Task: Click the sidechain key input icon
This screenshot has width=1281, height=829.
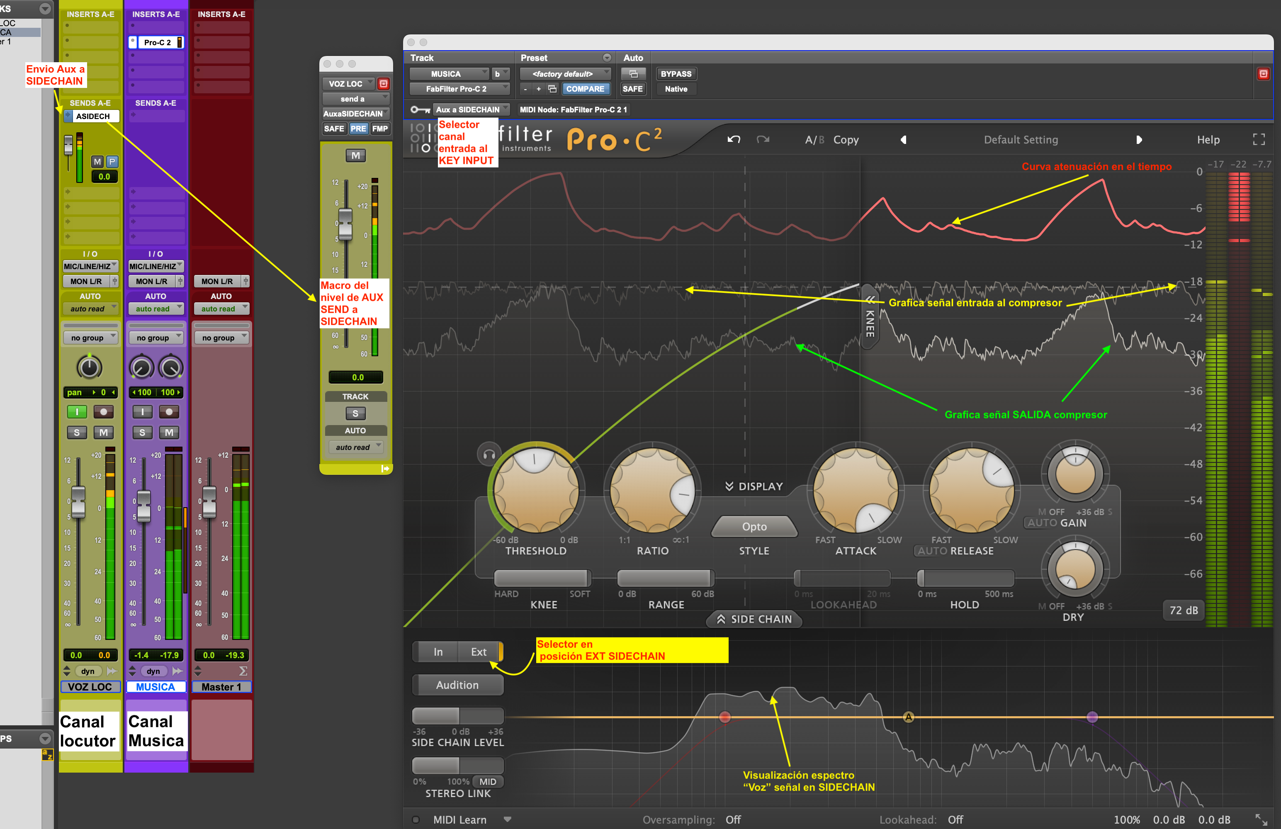Action: coord(421,109)
